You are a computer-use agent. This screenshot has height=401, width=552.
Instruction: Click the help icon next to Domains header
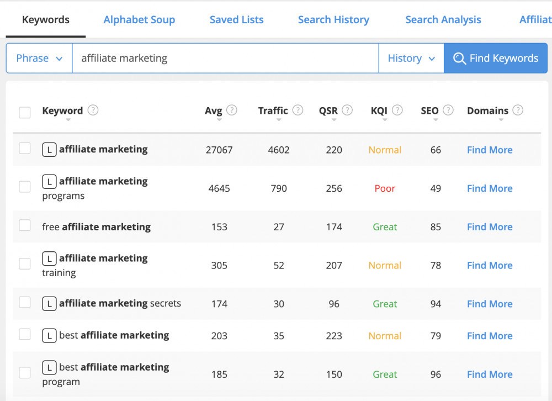518,110
